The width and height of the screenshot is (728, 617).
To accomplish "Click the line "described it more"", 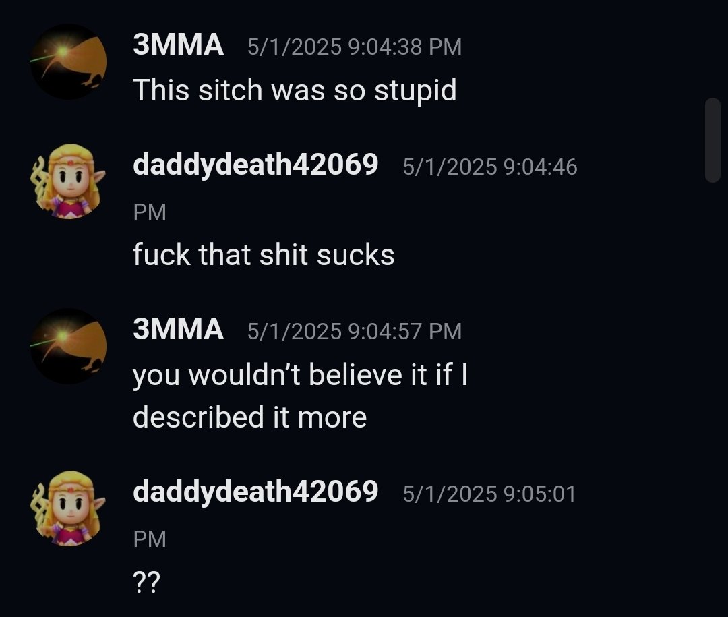I will 250,417.
